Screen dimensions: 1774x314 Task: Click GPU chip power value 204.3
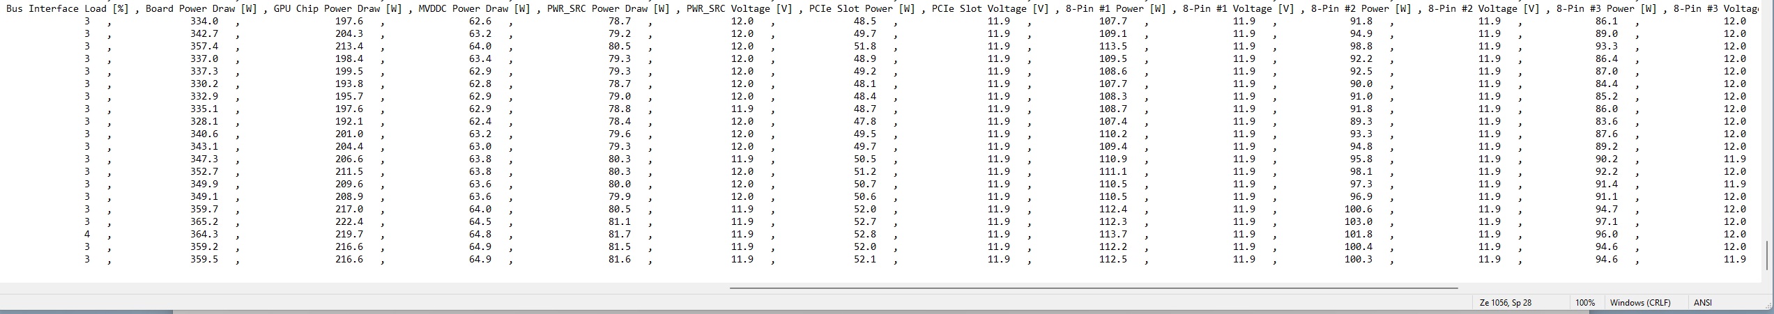coord(349,33)
